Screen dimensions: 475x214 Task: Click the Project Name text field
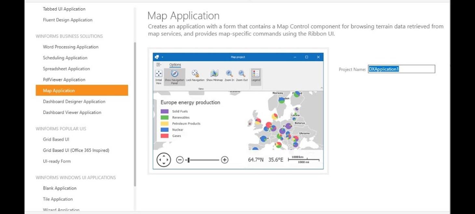pyautogui.click(x=401, y=69)
